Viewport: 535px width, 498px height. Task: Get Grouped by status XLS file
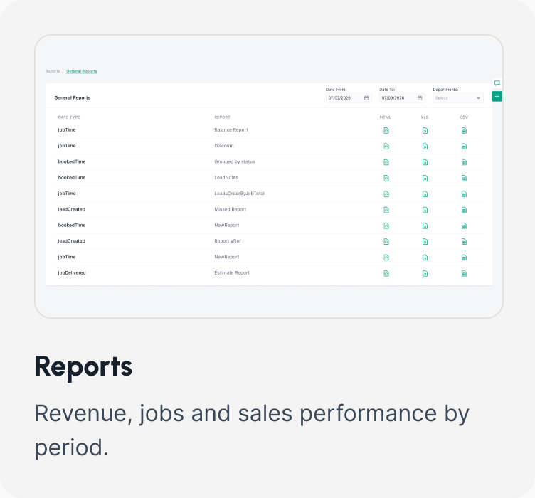tap(425, 162)
